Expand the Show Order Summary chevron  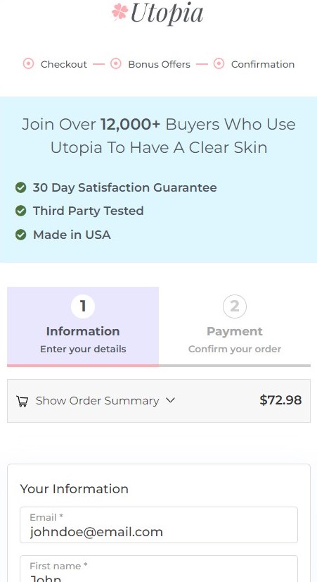tap(170, 400)
